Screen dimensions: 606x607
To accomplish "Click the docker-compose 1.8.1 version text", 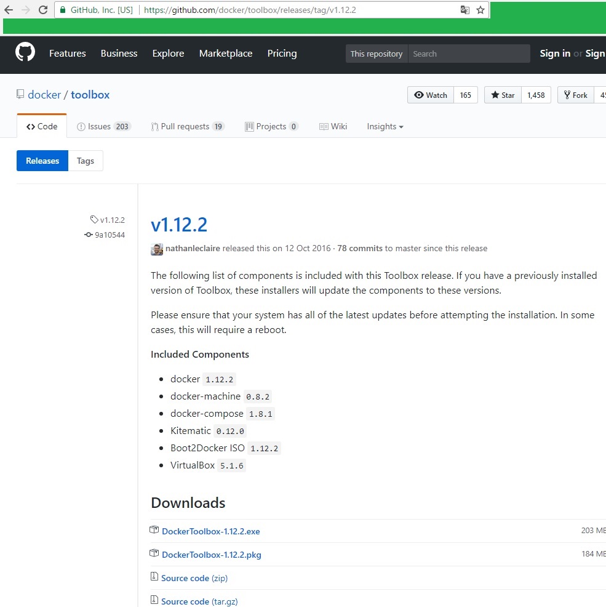I will coord(260,414).
